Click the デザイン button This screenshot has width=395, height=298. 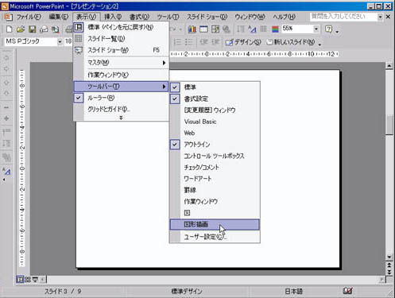tap(243, 42)
